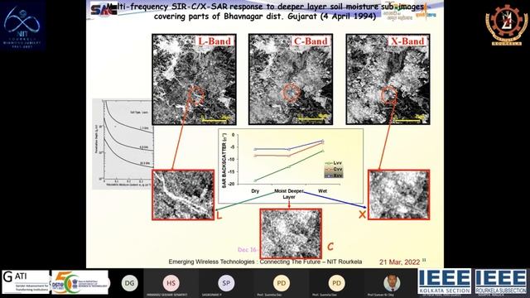Click the DST 50 years logo

coord(80,281)
